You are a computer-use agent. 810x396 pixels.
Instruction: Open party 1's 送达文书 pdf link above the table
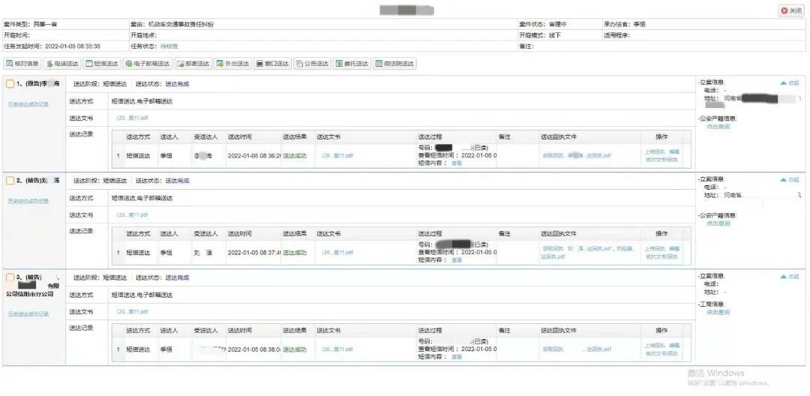(x=132, y=118)
